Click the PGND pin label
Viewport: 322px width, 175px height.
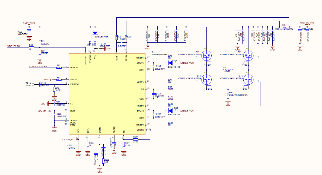point(73,123)
